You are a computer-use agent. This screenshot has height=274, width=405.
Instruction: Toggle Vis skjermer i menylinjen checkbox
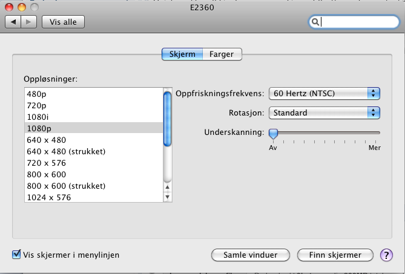[16, 255]
